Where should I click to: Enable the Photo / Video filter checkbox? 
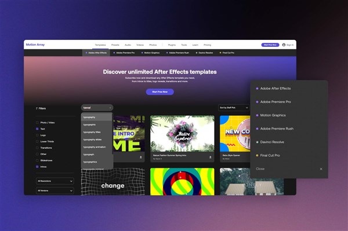[x=37, y=123]
